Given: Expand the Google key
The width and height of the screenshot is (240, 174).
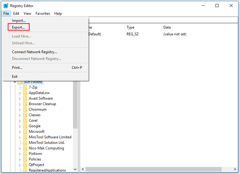Looking at the screenshot, I should (x=20, y=126).
